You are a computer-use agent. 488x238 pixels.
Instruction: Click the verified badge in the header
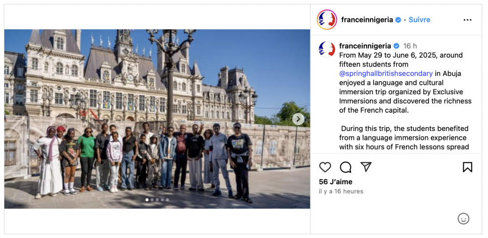tap(398, 20)
